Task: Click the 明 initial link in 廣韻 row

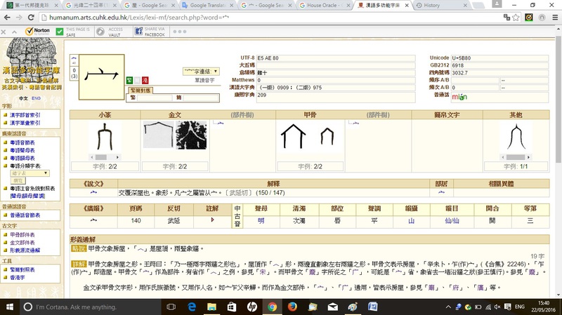Action: click(x=261, y=220)
